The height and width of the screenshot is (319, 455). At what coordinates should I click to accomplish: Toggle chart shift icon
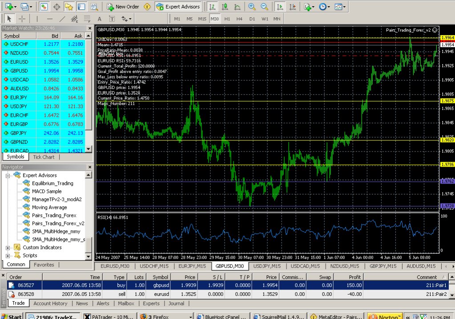(293, 6)
